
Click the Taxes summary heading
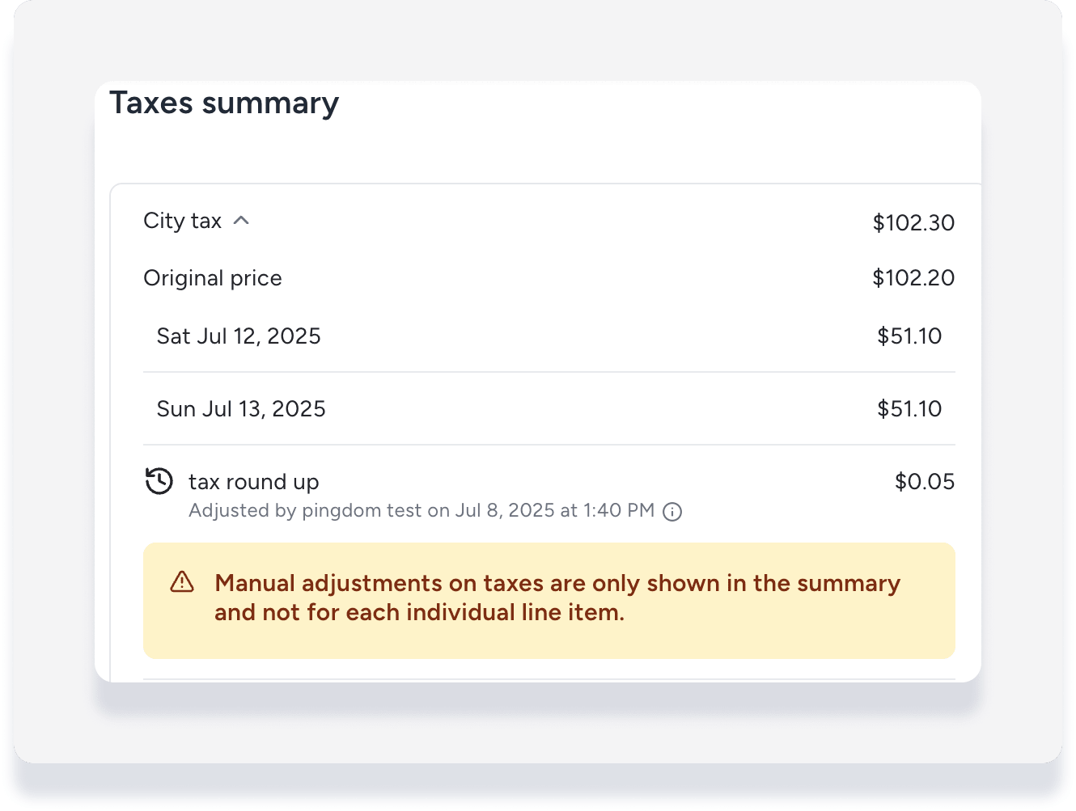click(224, 103)
